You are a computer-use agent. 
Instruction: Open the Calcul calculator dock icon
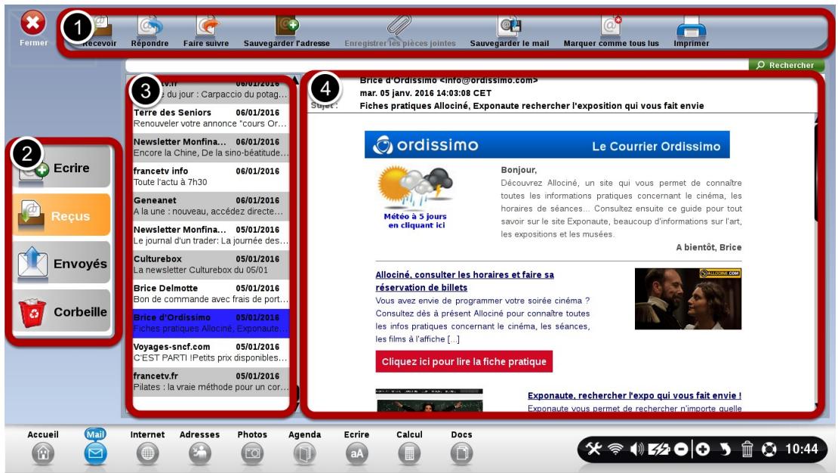pos(409,453)
